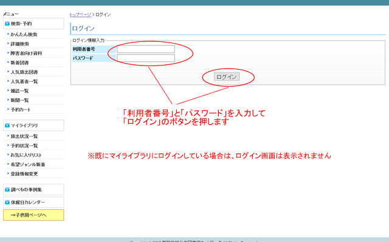Click the 調べもの事例集 icon

(7, 190)
